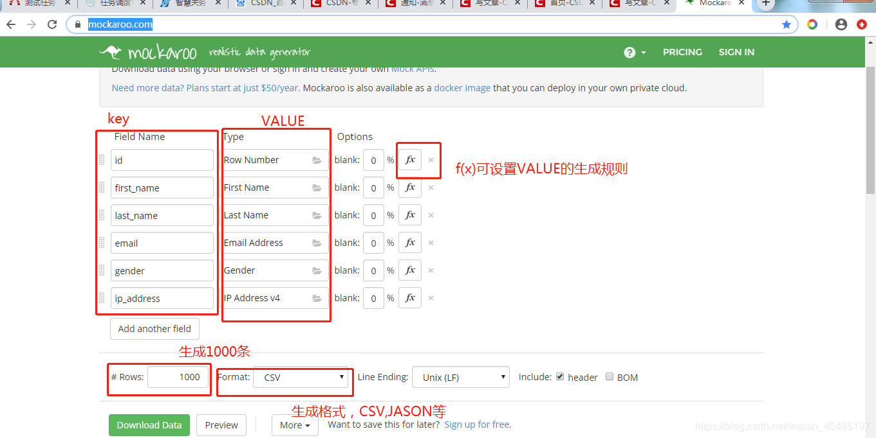Toggle the header include checkbox

(560, 377)
